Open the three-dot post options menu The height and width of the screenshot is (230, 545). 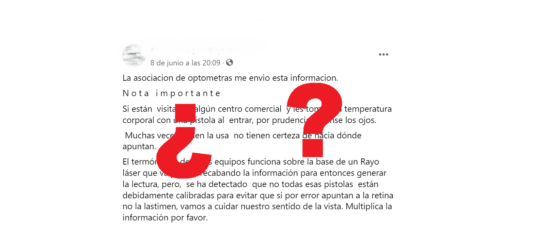click(384, 55)
